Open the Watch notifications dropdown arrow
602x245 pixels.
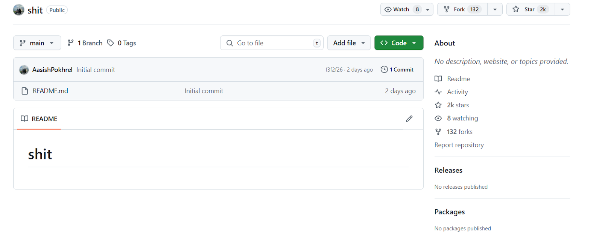coord(428,10)
